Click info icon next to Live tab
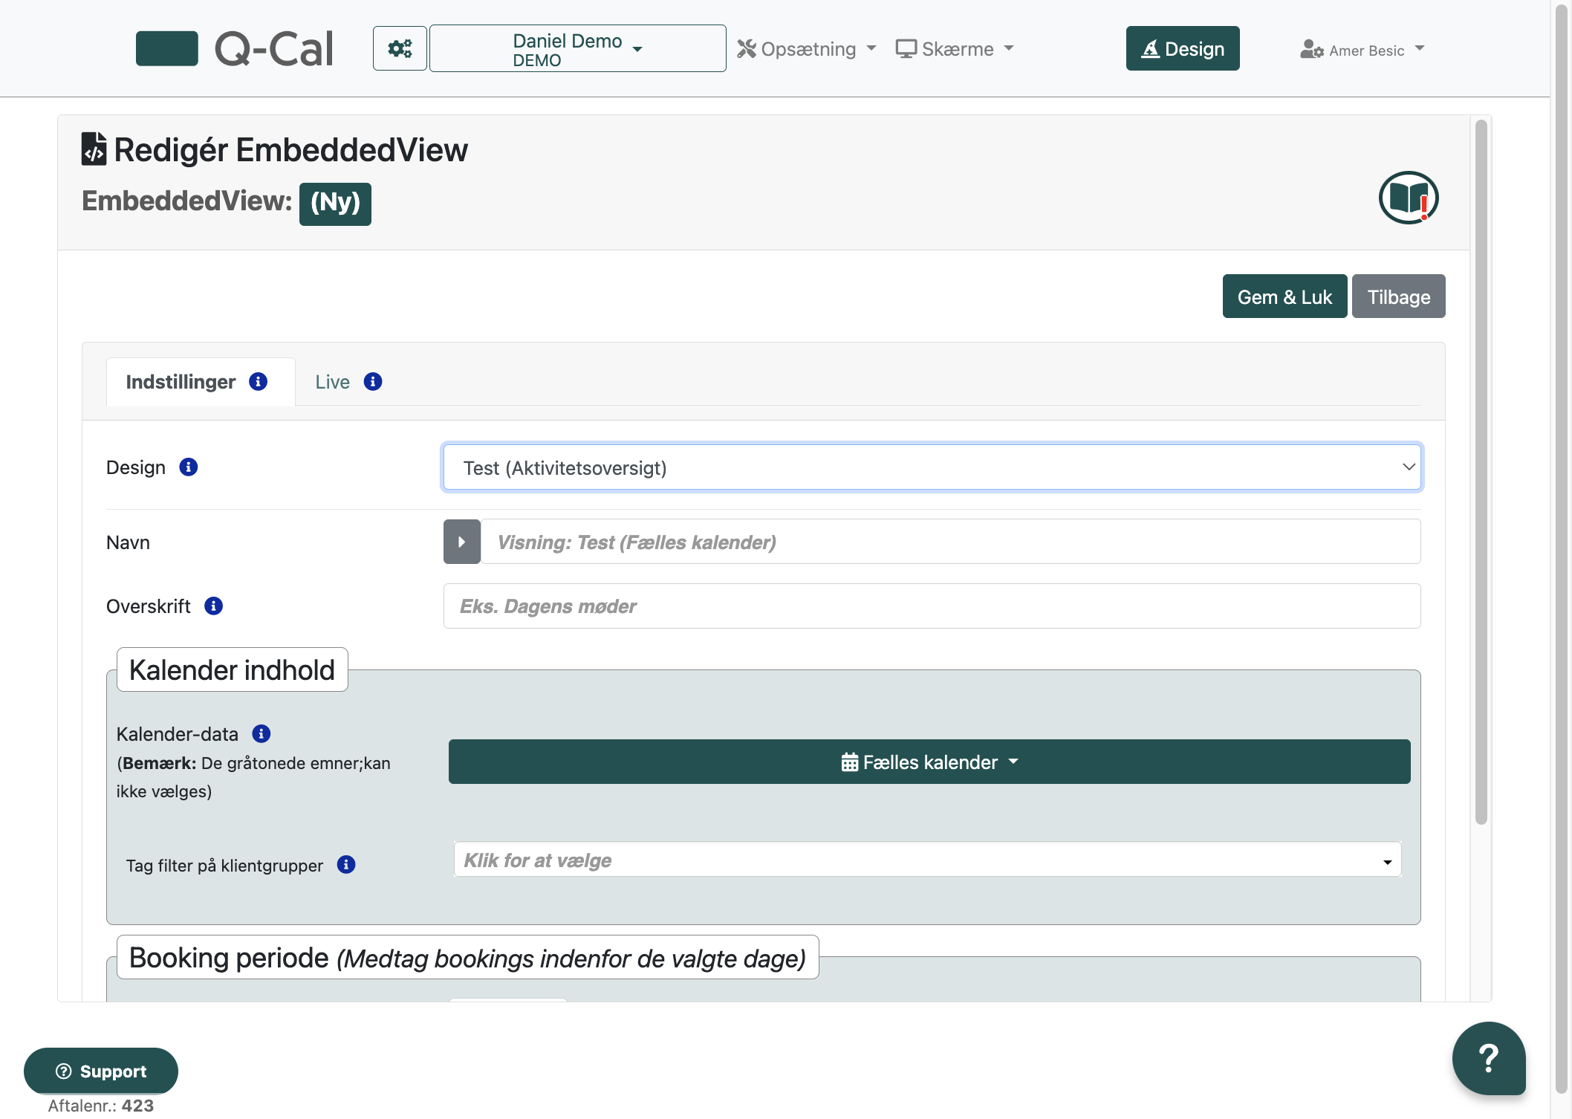Viewport: 1572px width, 1119px height. point(373,381)
